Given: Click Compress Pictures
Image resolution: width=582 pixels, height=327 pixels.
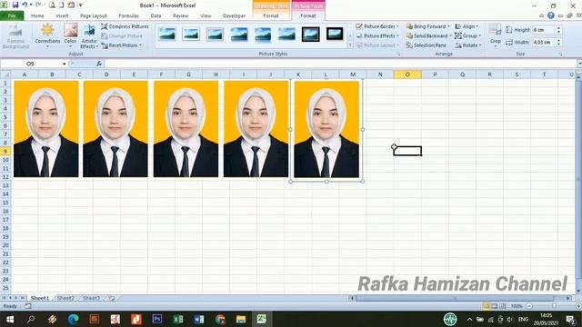Looking at the screenshot, I should tap(125, 26).
